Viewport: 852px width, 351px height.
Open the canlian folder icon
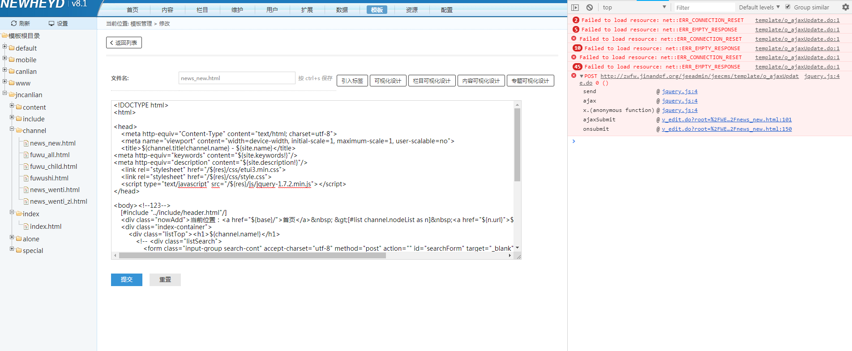tap(12, 72)
